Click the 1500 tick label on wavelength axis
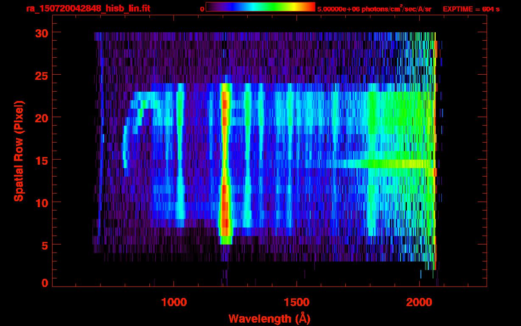The image size is (521, 326). click(297, 302)
